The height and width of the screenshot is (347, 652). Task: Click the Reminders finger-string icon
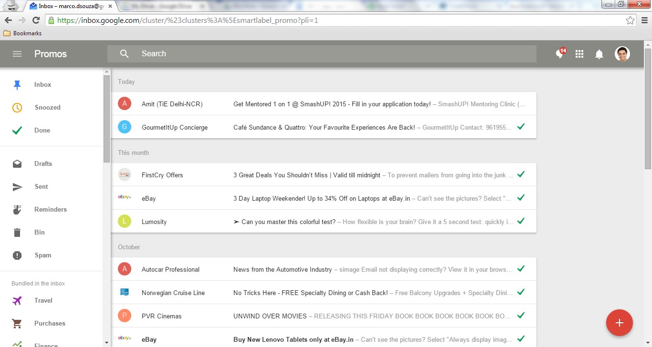[17, 210]
